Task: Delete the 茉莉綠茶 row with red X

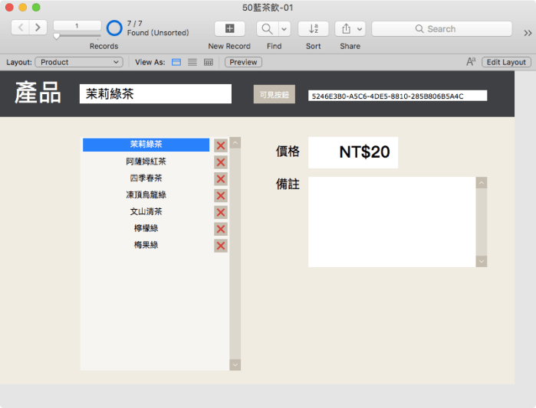Action: [x=221, y=145]
